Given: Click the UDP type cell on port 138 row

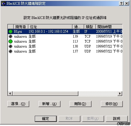Looking at the screenshot, I should click(87, 46).
